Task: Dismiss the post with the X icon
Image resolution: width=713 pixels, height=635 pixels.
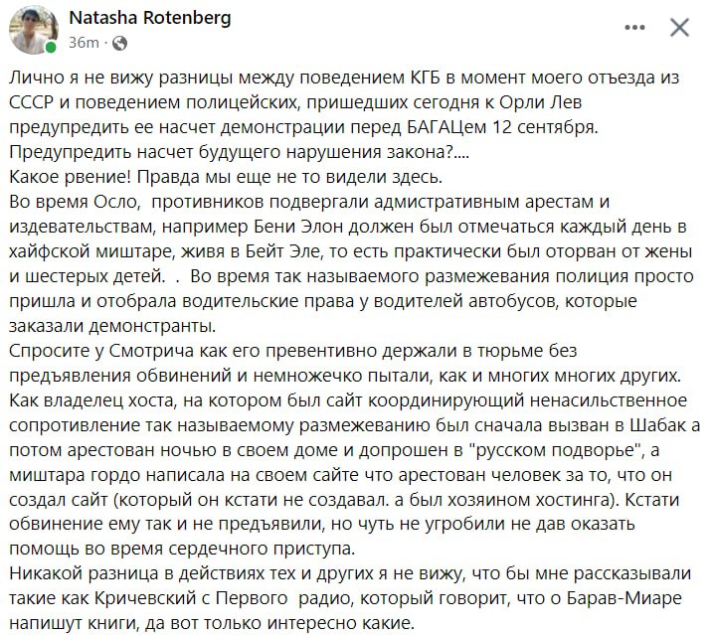Action: 679,27
